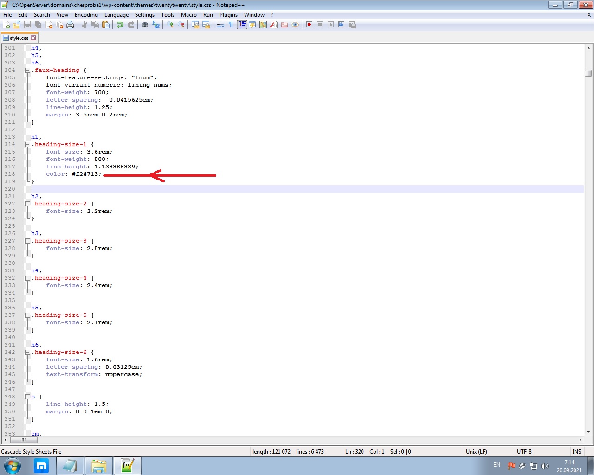594x475 pixels.
Task: Open Maxthon browser from taskbar
Action: [x=41, y=466]
